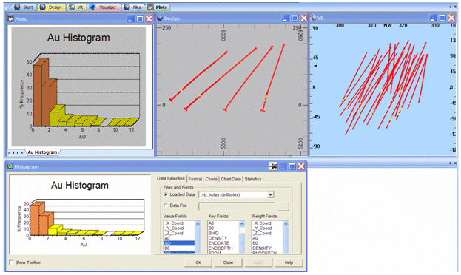The image size is (461, 275).
Task: Select the Data File radio button
Action: tap(166, 206)
